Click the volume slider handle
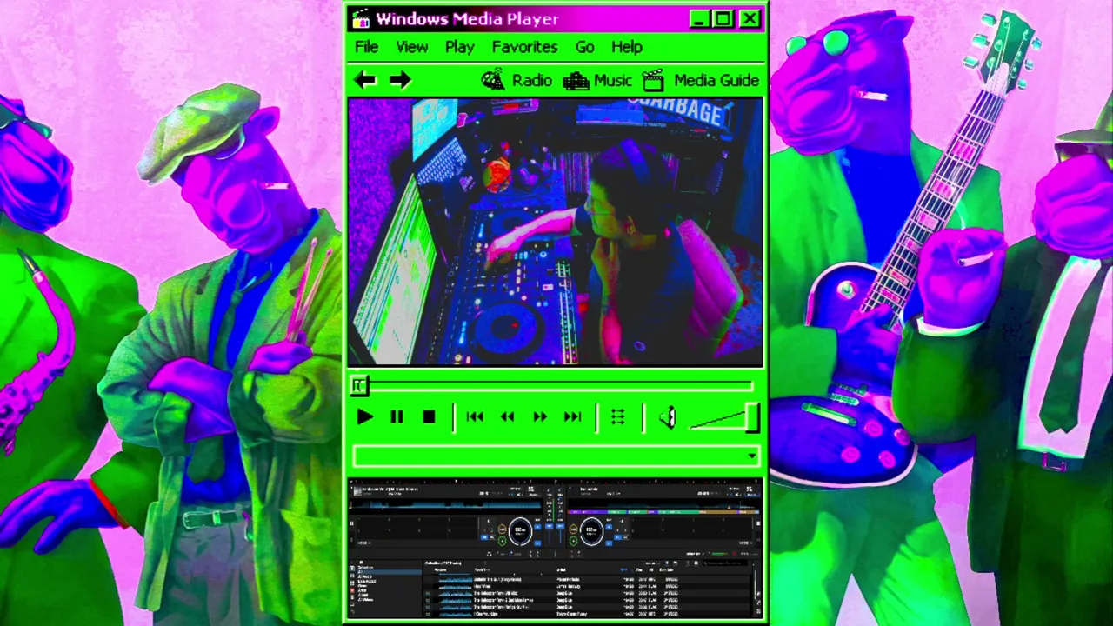Viewport: 1113px width, 626px height. [x=752, y=418]
